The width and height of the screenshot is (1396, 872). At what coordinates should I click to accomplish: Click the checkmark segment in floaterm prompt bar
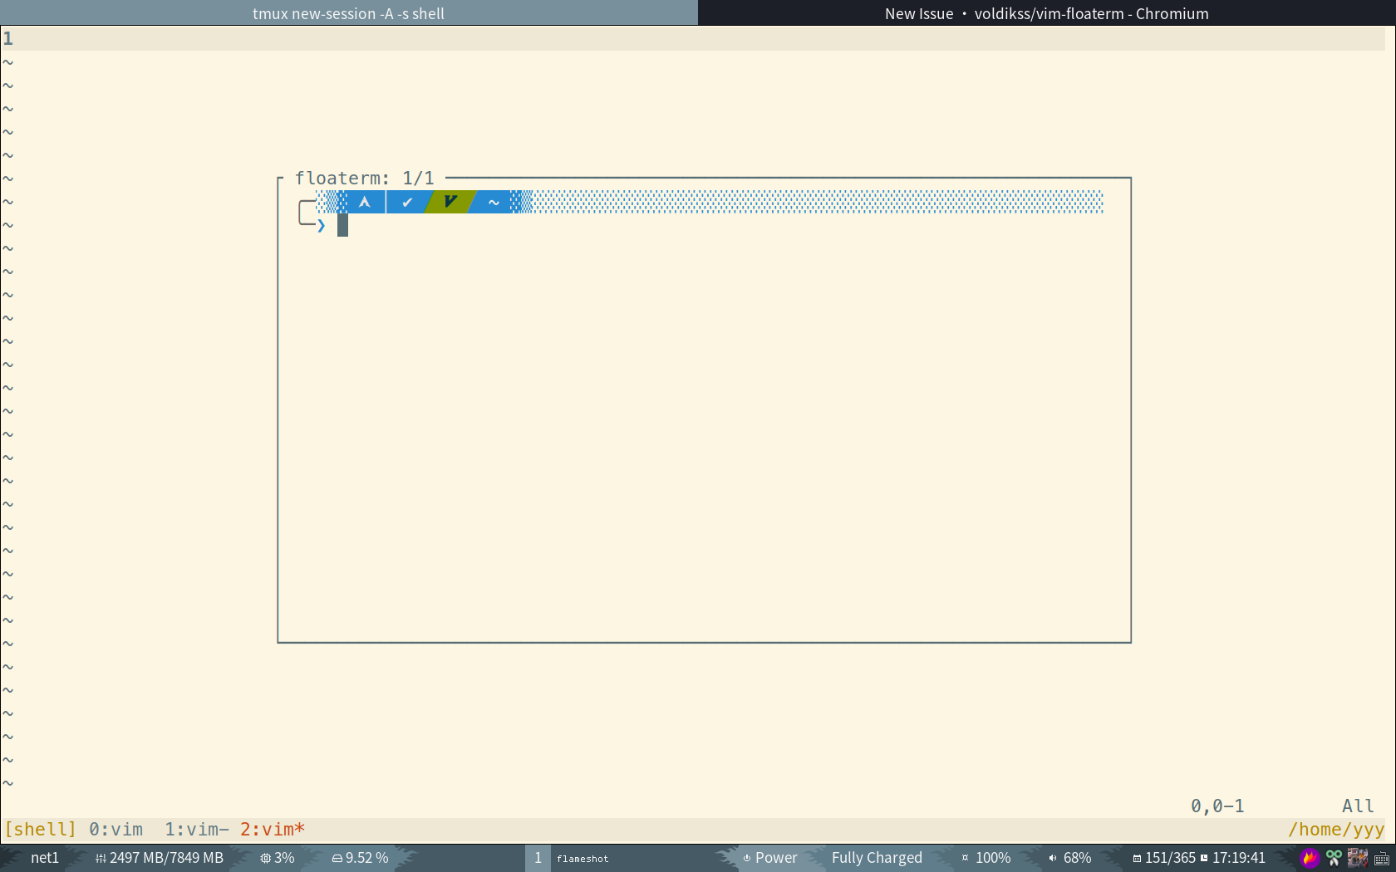point(406,202)
